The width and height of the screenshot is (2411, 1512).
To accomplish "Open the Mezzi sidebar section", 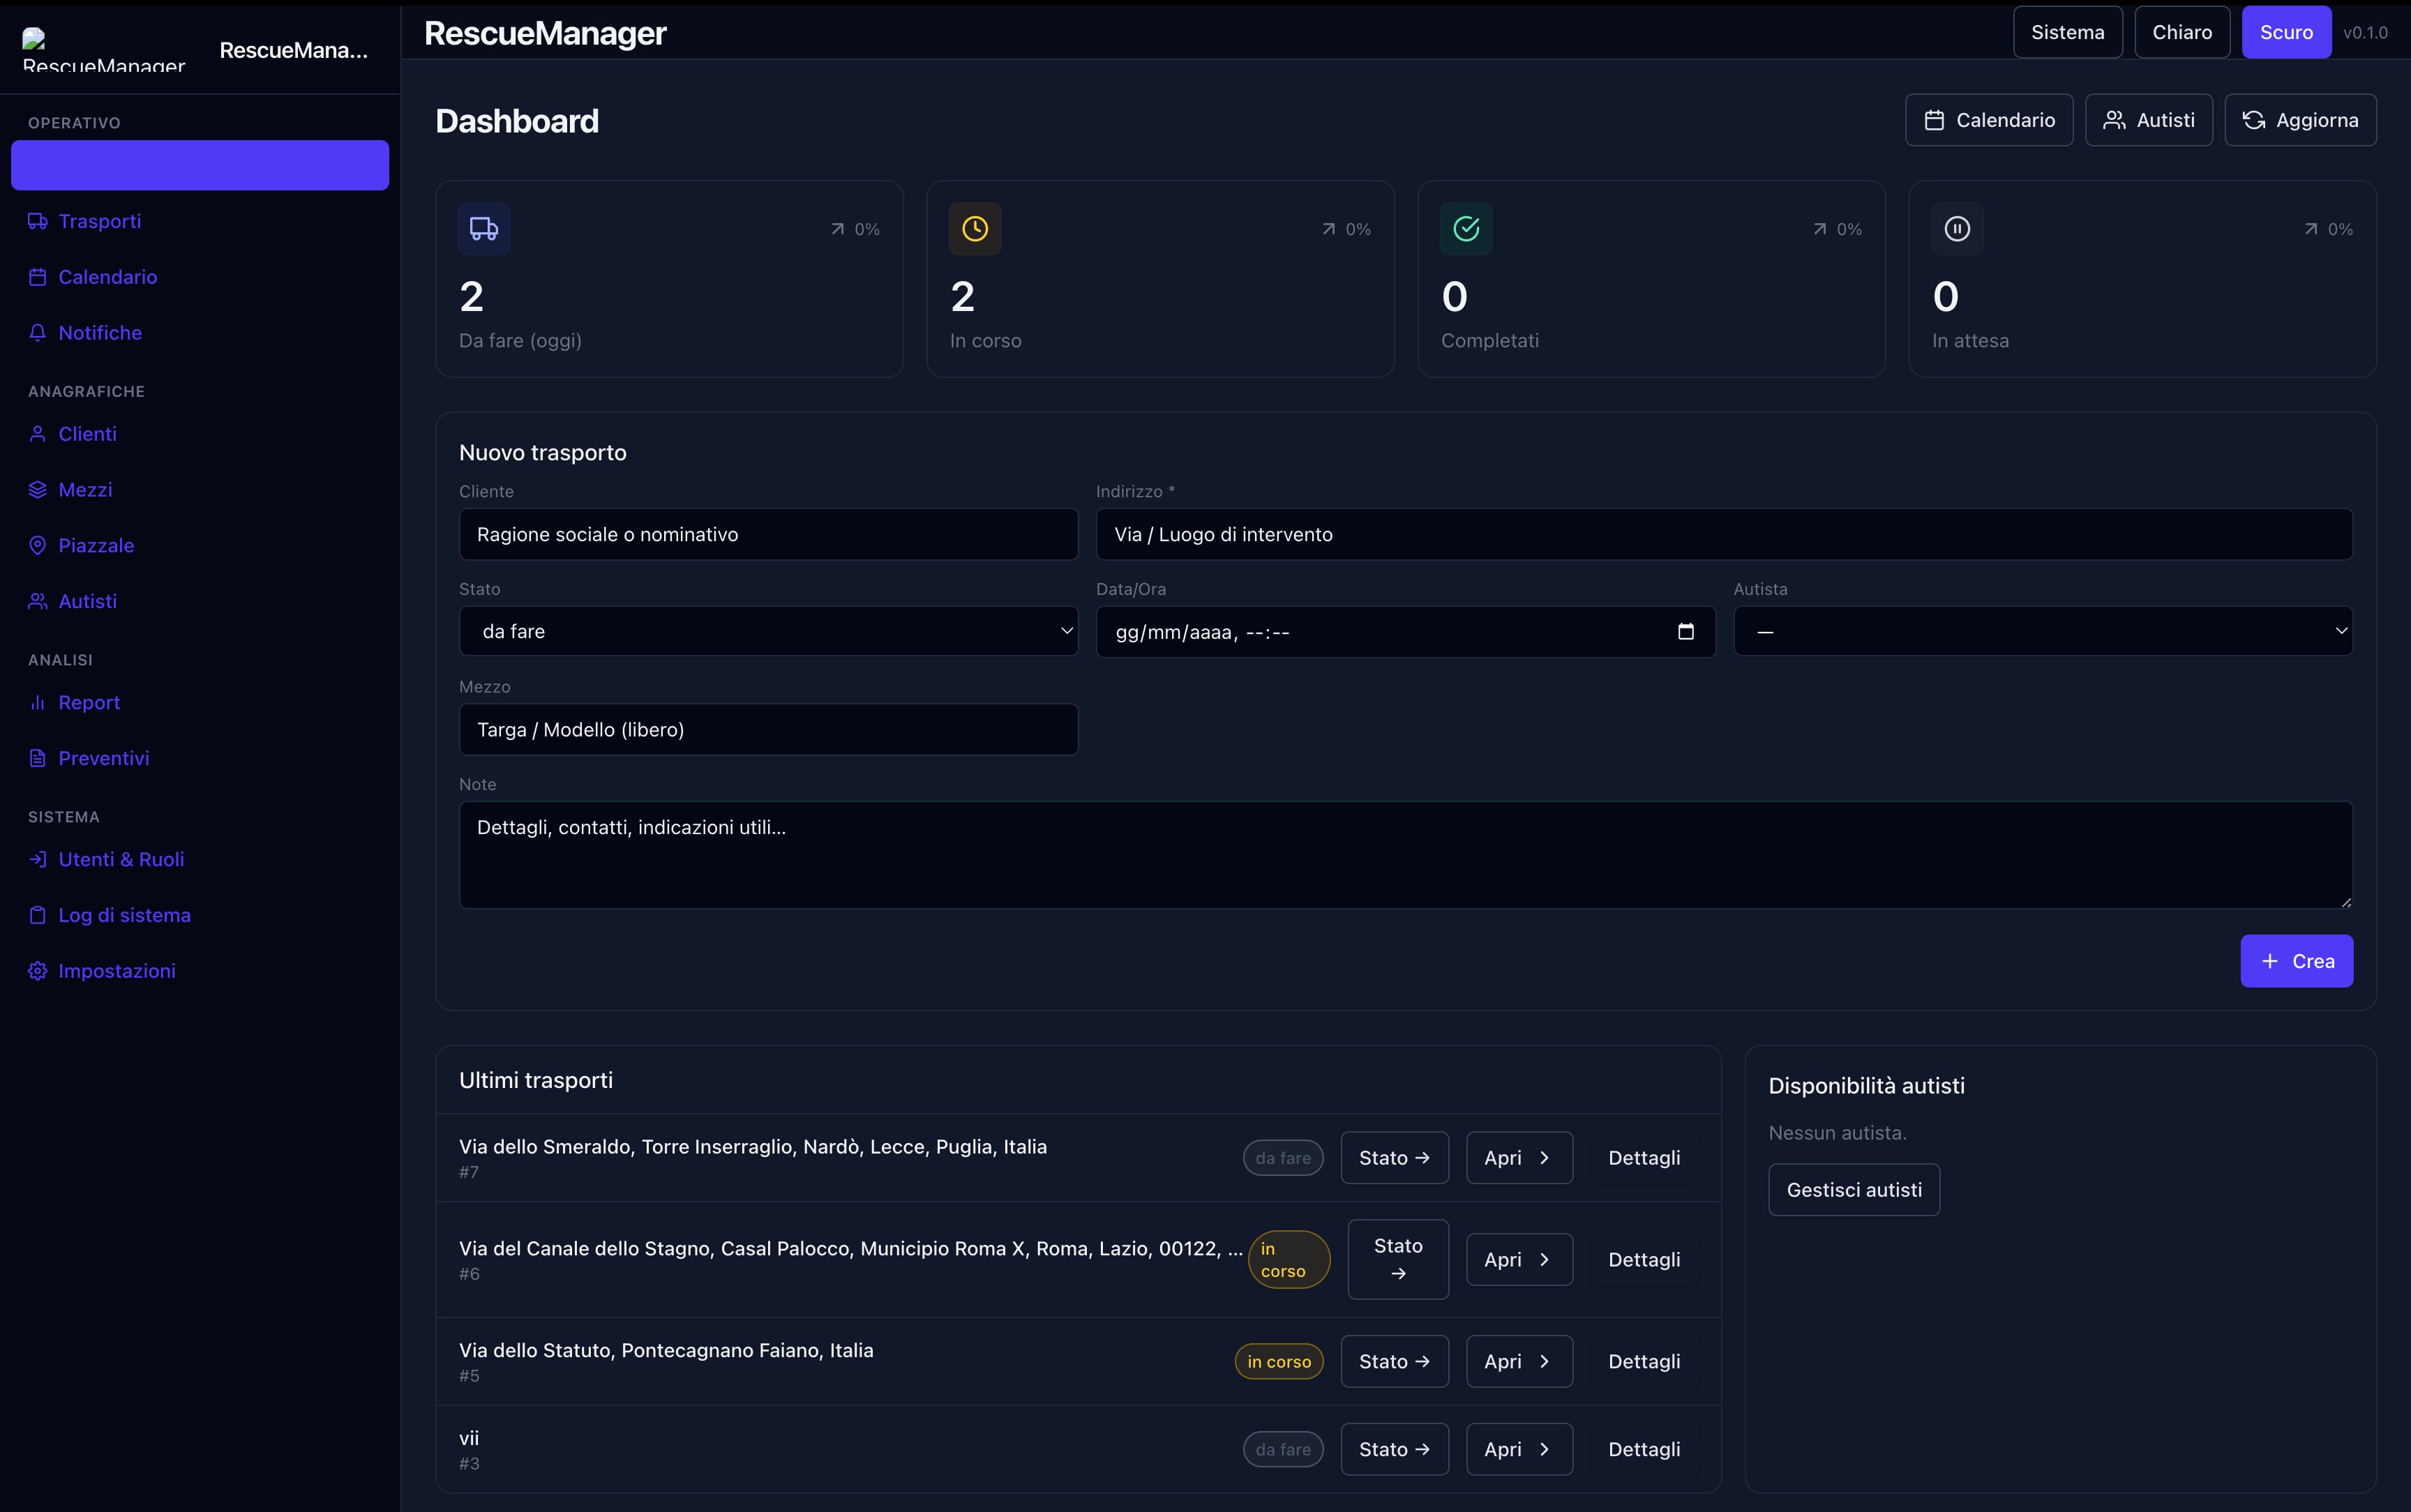I will click(85, 490).
